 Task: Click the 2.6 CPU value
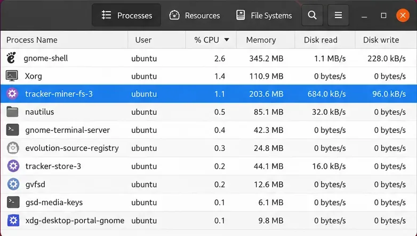[220, 58]
